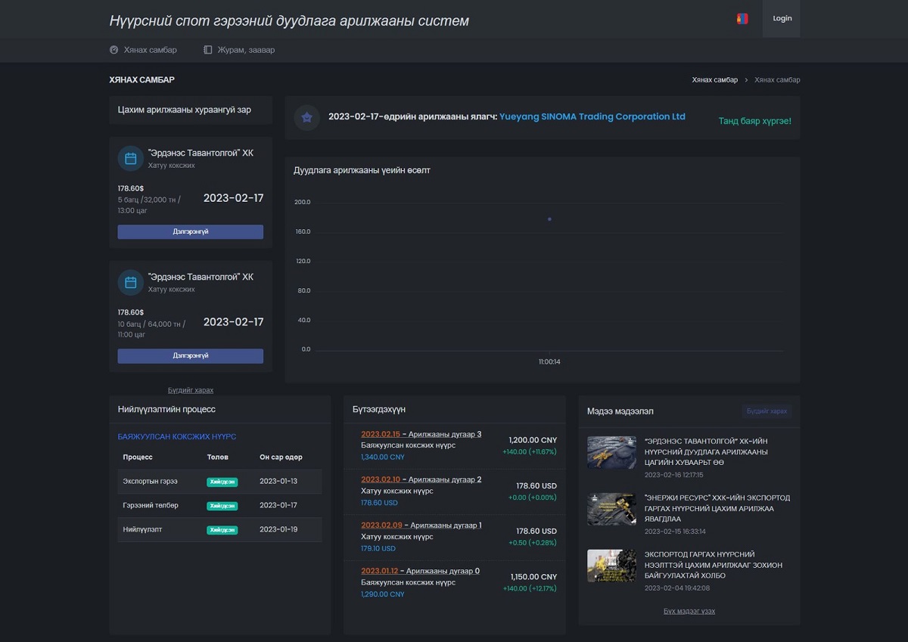Follow the Бүх мэдээг үзэх link
Image resolution: width=908 pixels, height=642 pixels.
pos(689,611)
